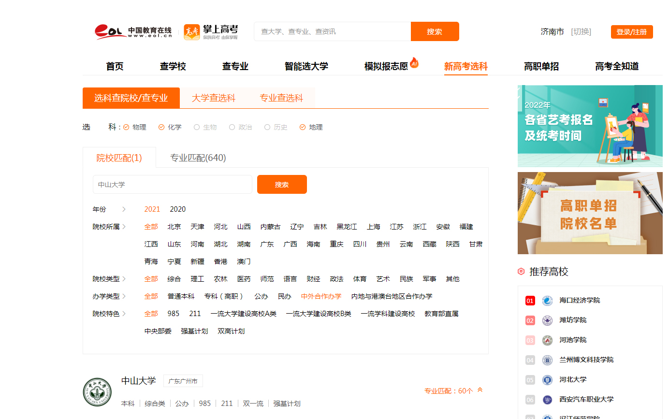This screenshot has width=669, height=419.
Task: Click the 推荐高校 hexagon badge icon
Action: [x=521, y=272]
